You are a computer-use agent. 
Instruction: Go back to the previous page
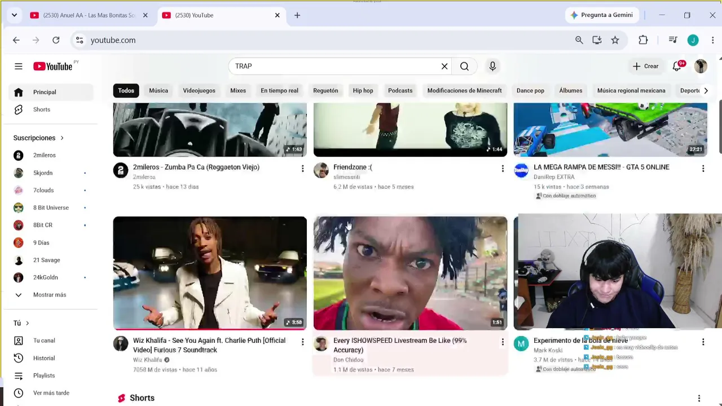coord(16,40)
